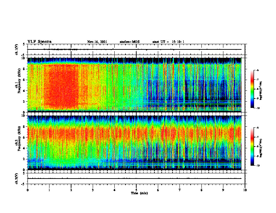
Task: Click time axis tick label "3"
Action: point(93,190)
